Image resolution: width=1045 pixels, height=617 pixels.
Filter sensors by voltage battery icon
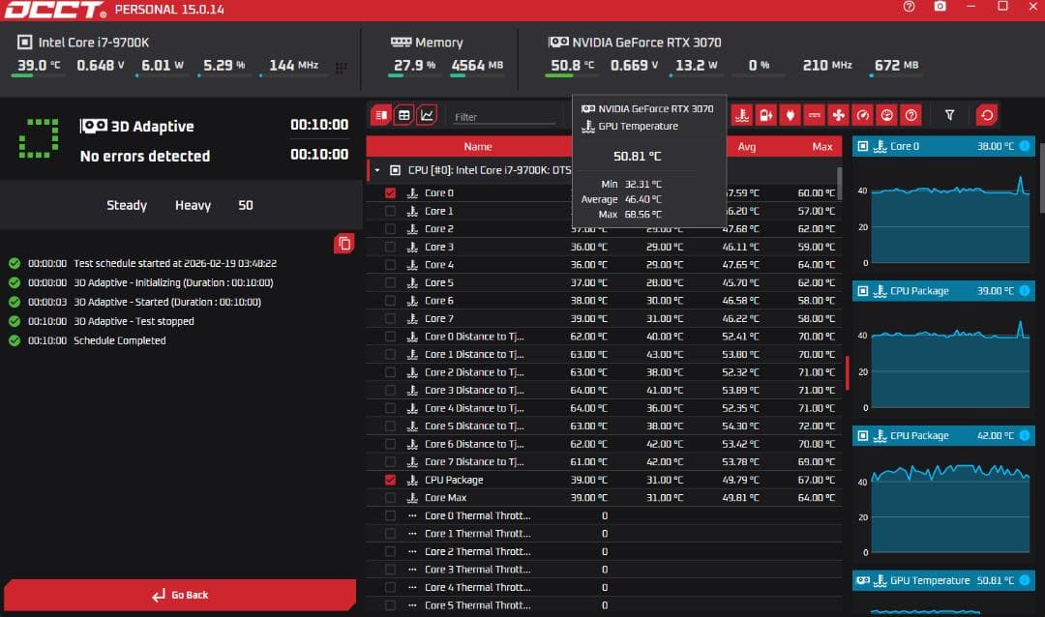pyautogui.click(x=765, y=115)
